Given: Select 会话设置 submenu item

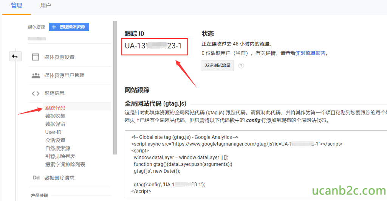Looking at the screenshot, I should tap(55, 140).
